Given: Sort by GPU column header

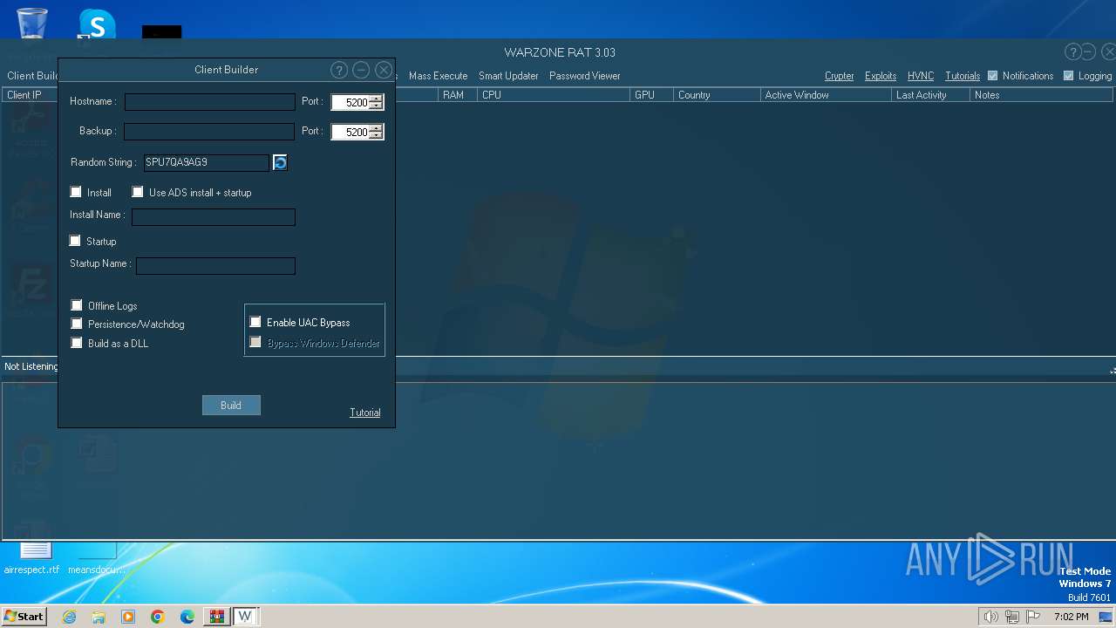Looking at the screenshot, I should pos(651,95).
